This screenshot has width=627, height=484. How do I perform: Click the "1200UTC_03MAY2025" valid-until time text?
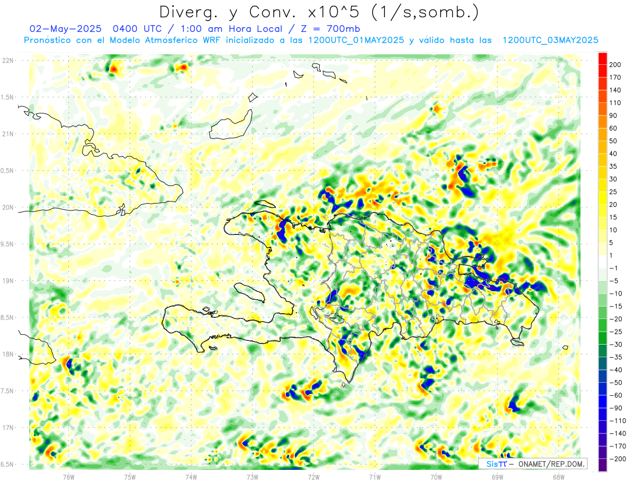[x=550, y=40]
